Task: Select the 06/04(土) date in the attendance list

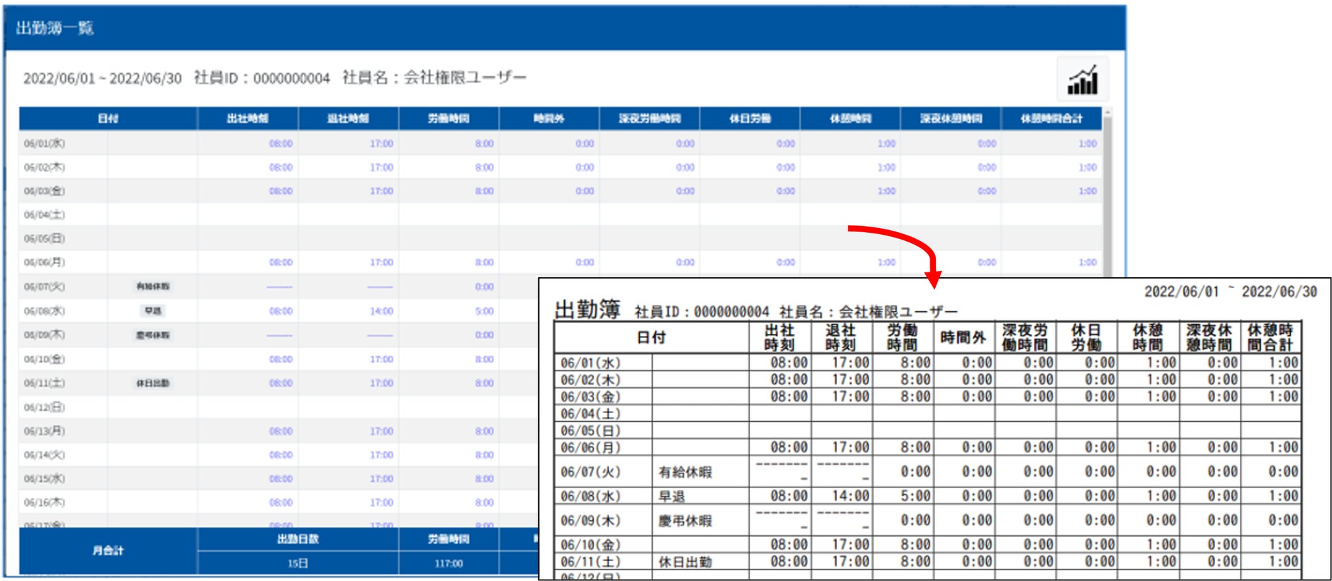Action: coord(44,215)
